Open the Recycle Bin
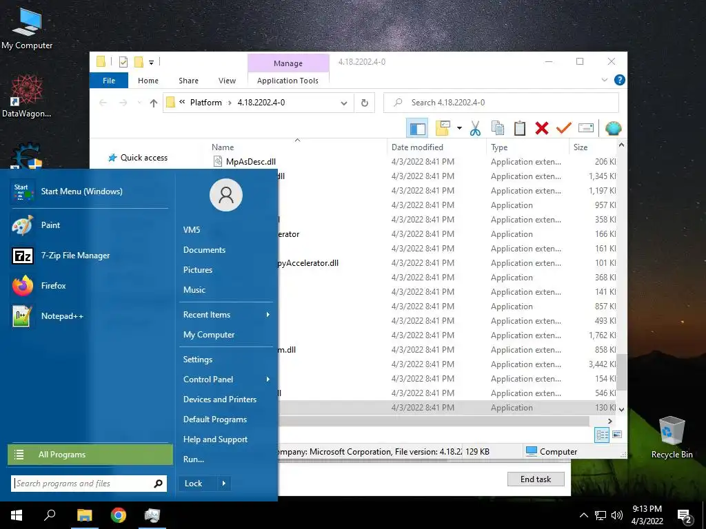Viewport: 706px width, 529px height. [672, 437]
